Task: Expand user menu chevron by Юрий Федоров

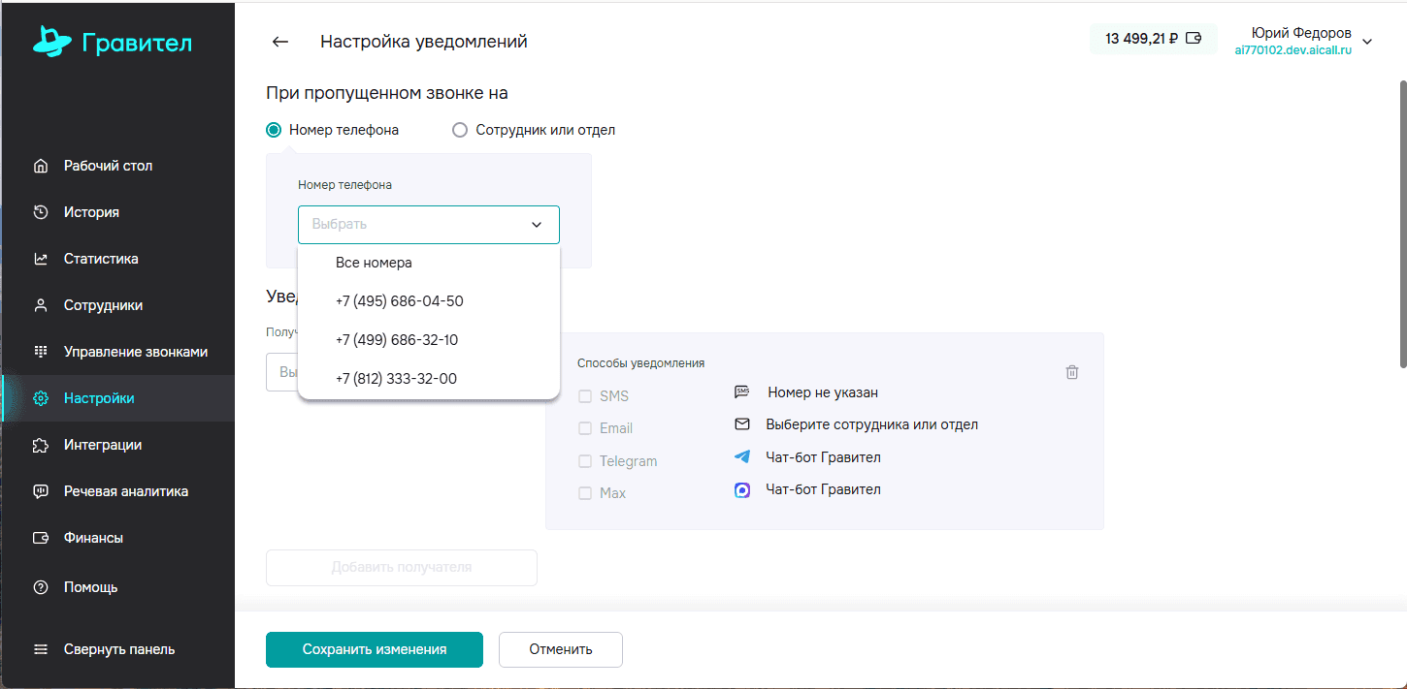Action: click(1367, 42)
